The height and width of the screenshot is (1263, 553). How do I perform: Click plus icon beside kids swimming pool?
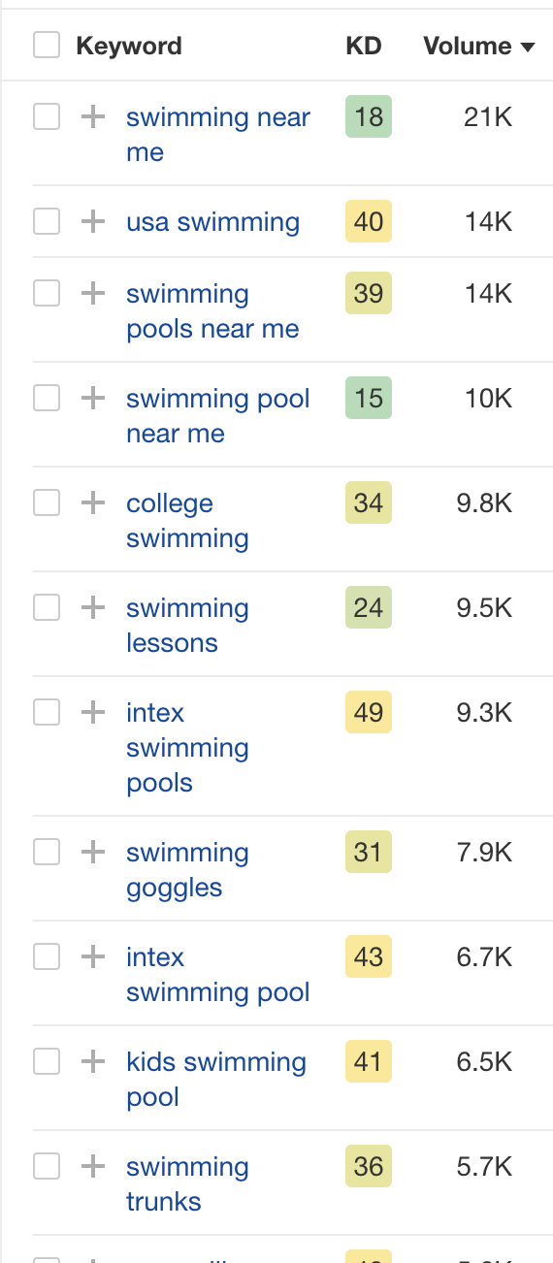(x=92, y=1062)
